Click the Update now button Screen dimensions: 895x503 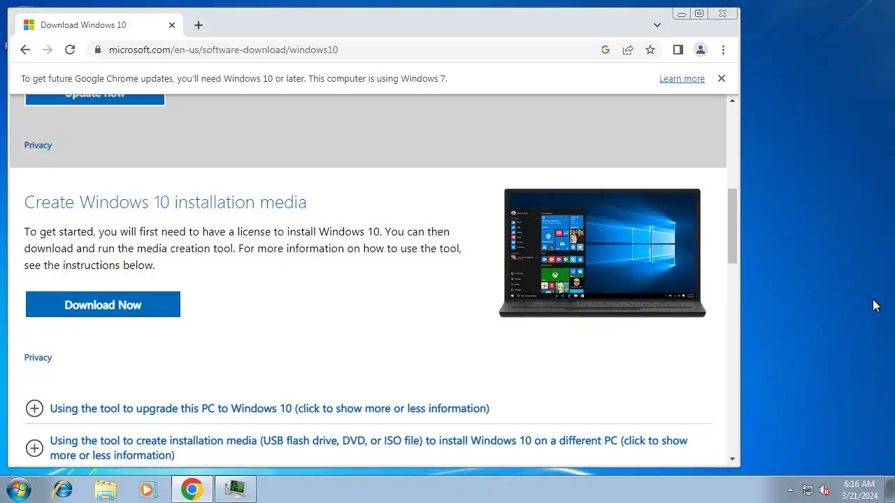(95, 99)
